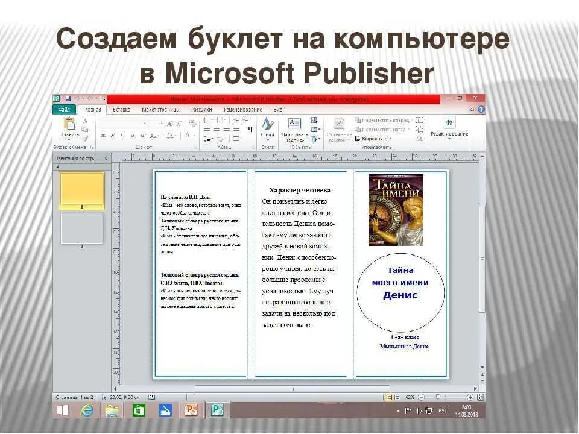
Task: Align text left in Абзац group
Action: click(207, 130)
